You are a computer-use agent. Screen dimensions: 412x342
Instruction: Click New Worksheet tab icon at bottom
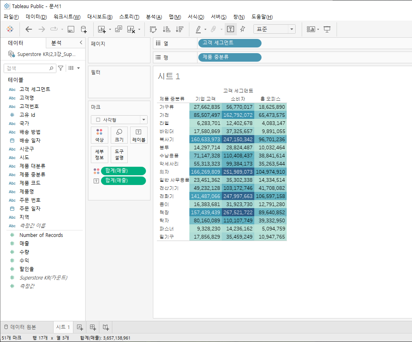coord(80,327)
